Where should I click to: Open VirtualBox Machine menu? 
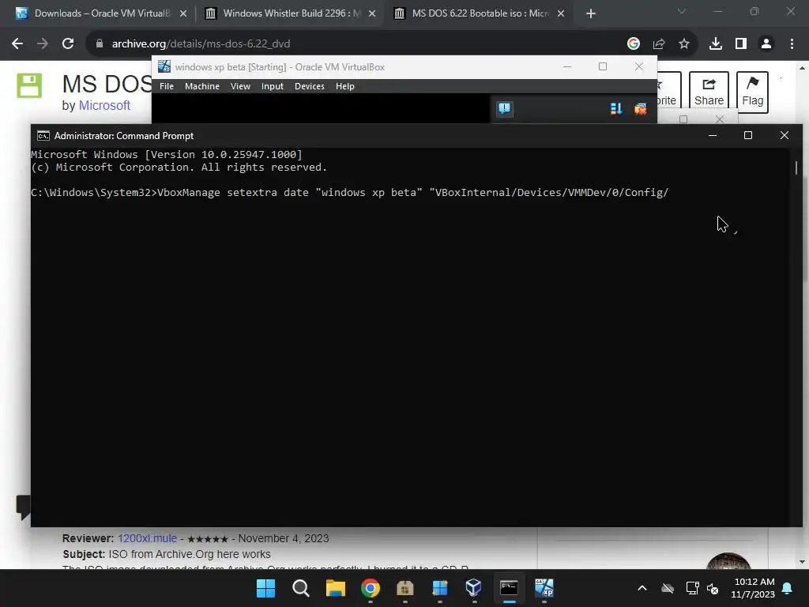point(202,86)
